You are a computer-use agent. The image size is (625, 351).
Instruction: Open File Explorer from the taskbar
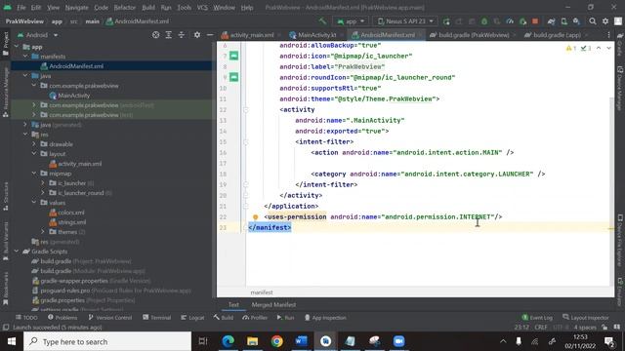[x=252, y=341]
